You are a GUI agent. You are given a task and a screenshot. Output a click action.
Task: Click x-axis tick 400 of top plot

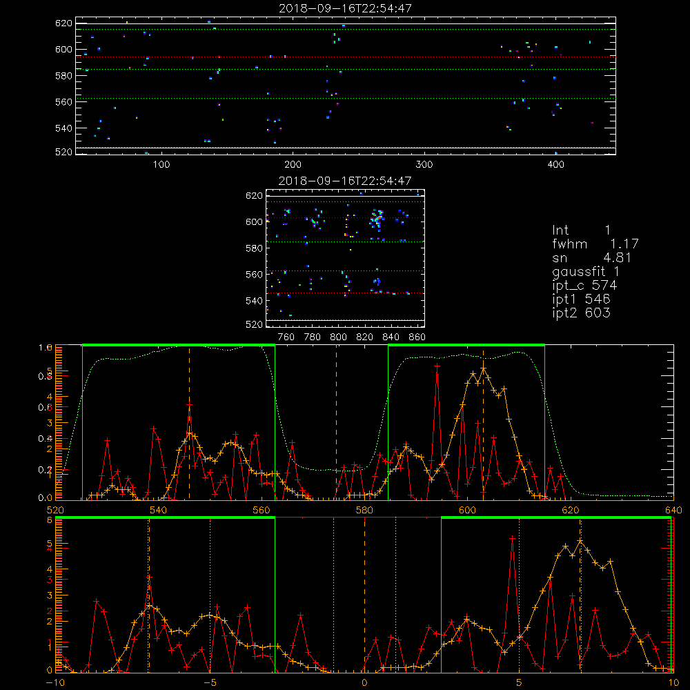coord(555,165)
